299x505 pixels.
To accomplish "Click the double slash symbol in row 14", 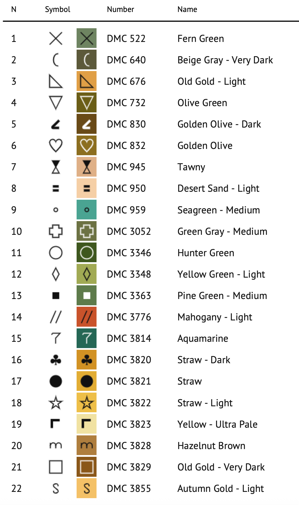I will pos(56,317).
